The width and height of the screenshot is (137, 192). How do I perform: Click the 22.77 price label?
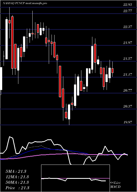pyautogui.click(x=127, y=11)
